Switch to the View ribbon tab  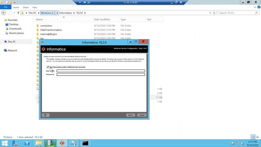pos(35,7)
